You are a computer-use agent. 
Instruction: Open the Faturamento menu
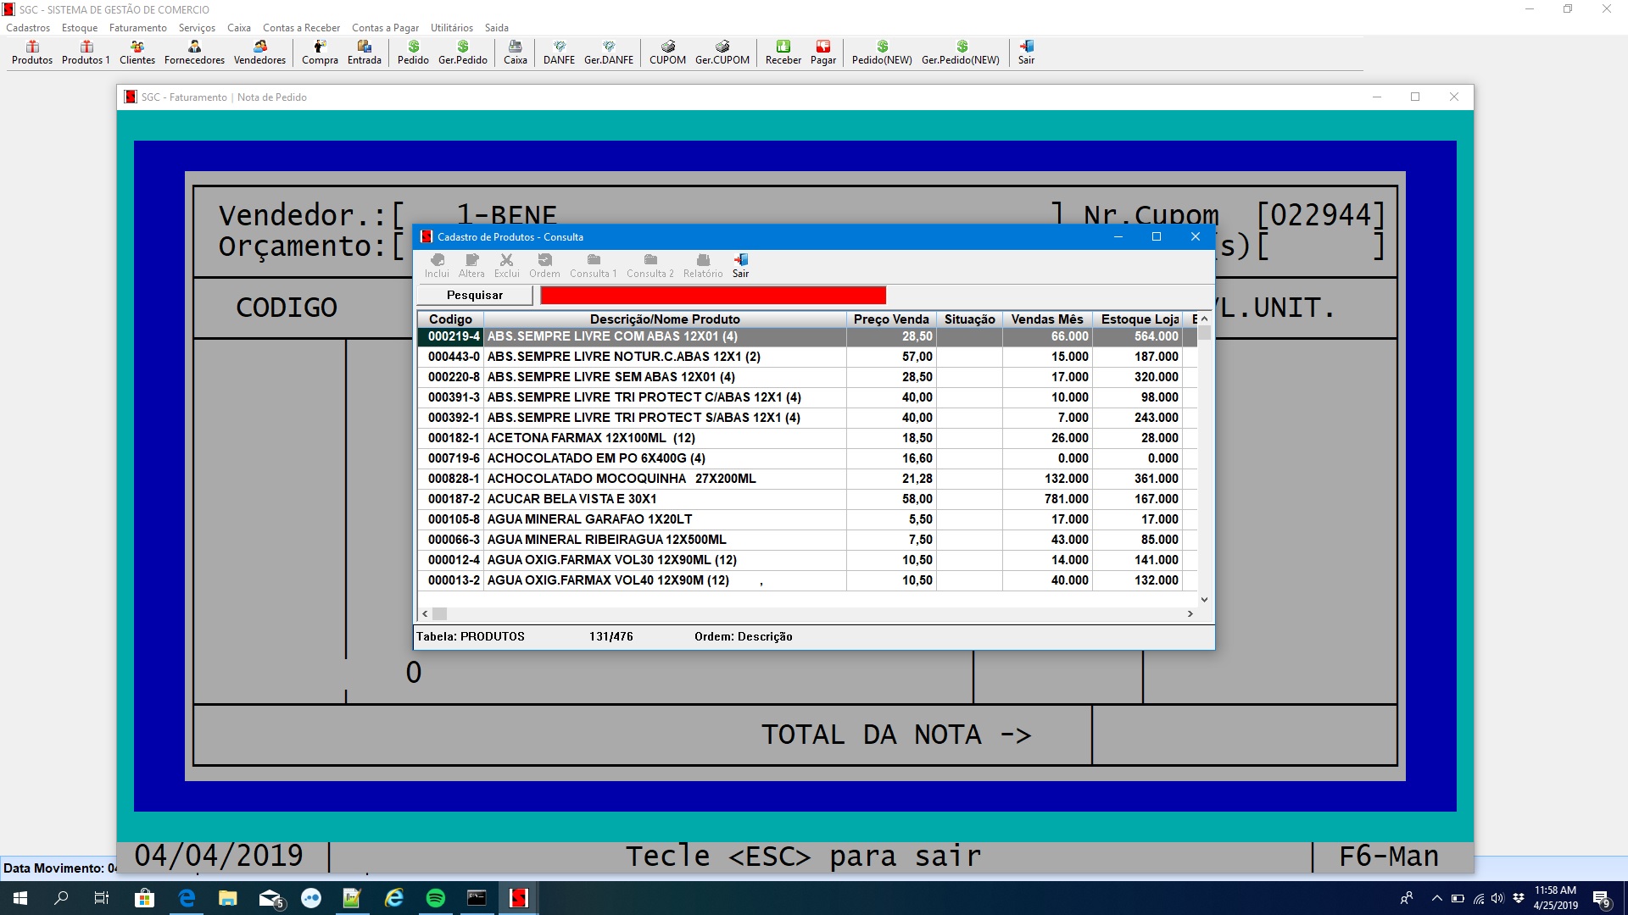tap(137, 28)
